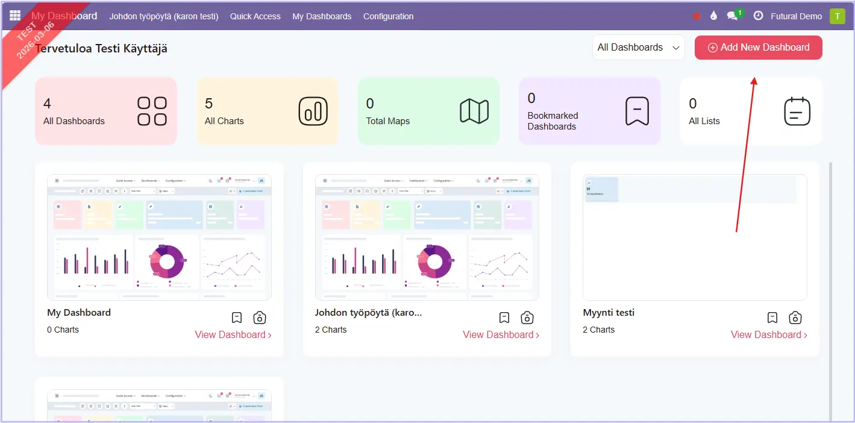Open the Johdon työpöytä dashboard thumbnail

[427, 237]
